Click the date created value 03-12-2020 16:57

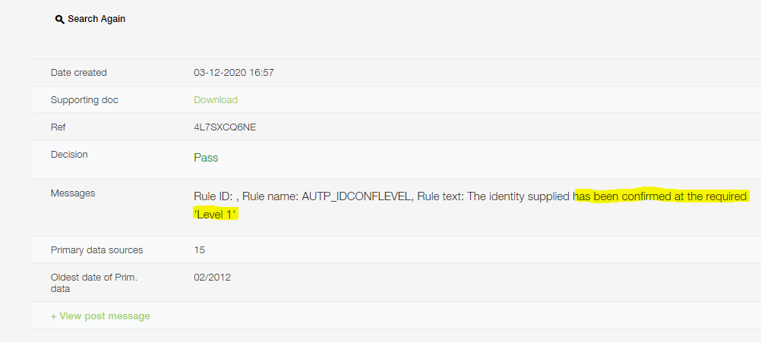pos(234,73)
